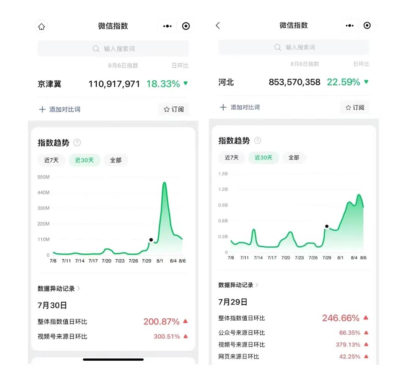Screen dimensions: 410x389
Task: Click the red up arrow beside 200.87%
Action: [185, 321]
